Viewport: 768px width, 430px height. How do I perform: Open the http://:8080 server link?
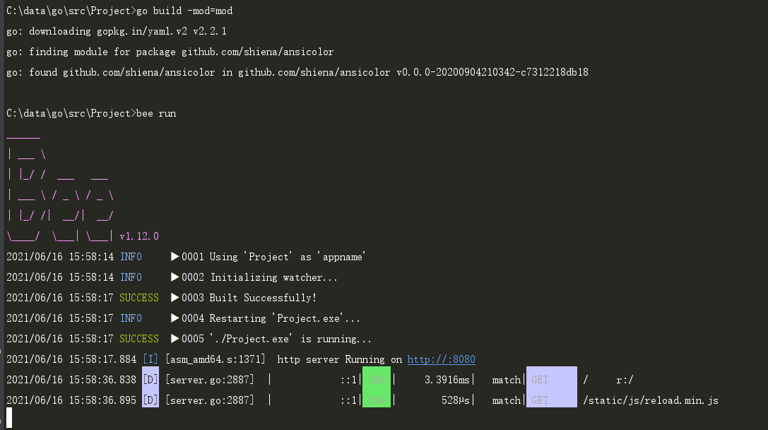pyautogui.click(x=441, y=359)
